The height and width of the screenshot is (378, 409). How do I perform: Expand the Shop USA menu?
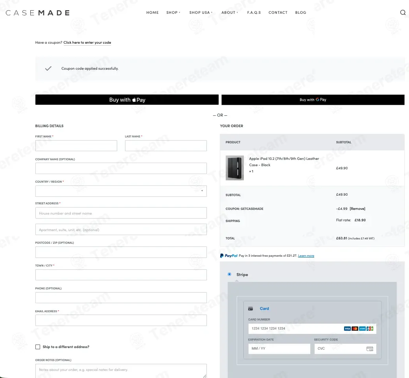[201, 13]
